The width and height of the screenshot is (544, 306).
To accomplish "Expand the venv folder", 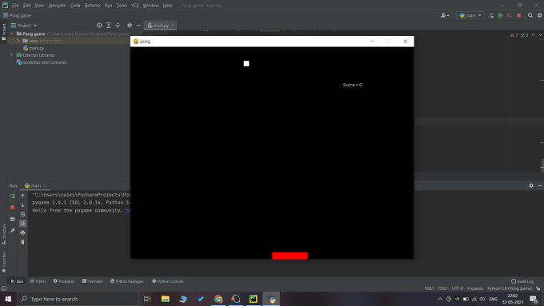I will (18, 41).
